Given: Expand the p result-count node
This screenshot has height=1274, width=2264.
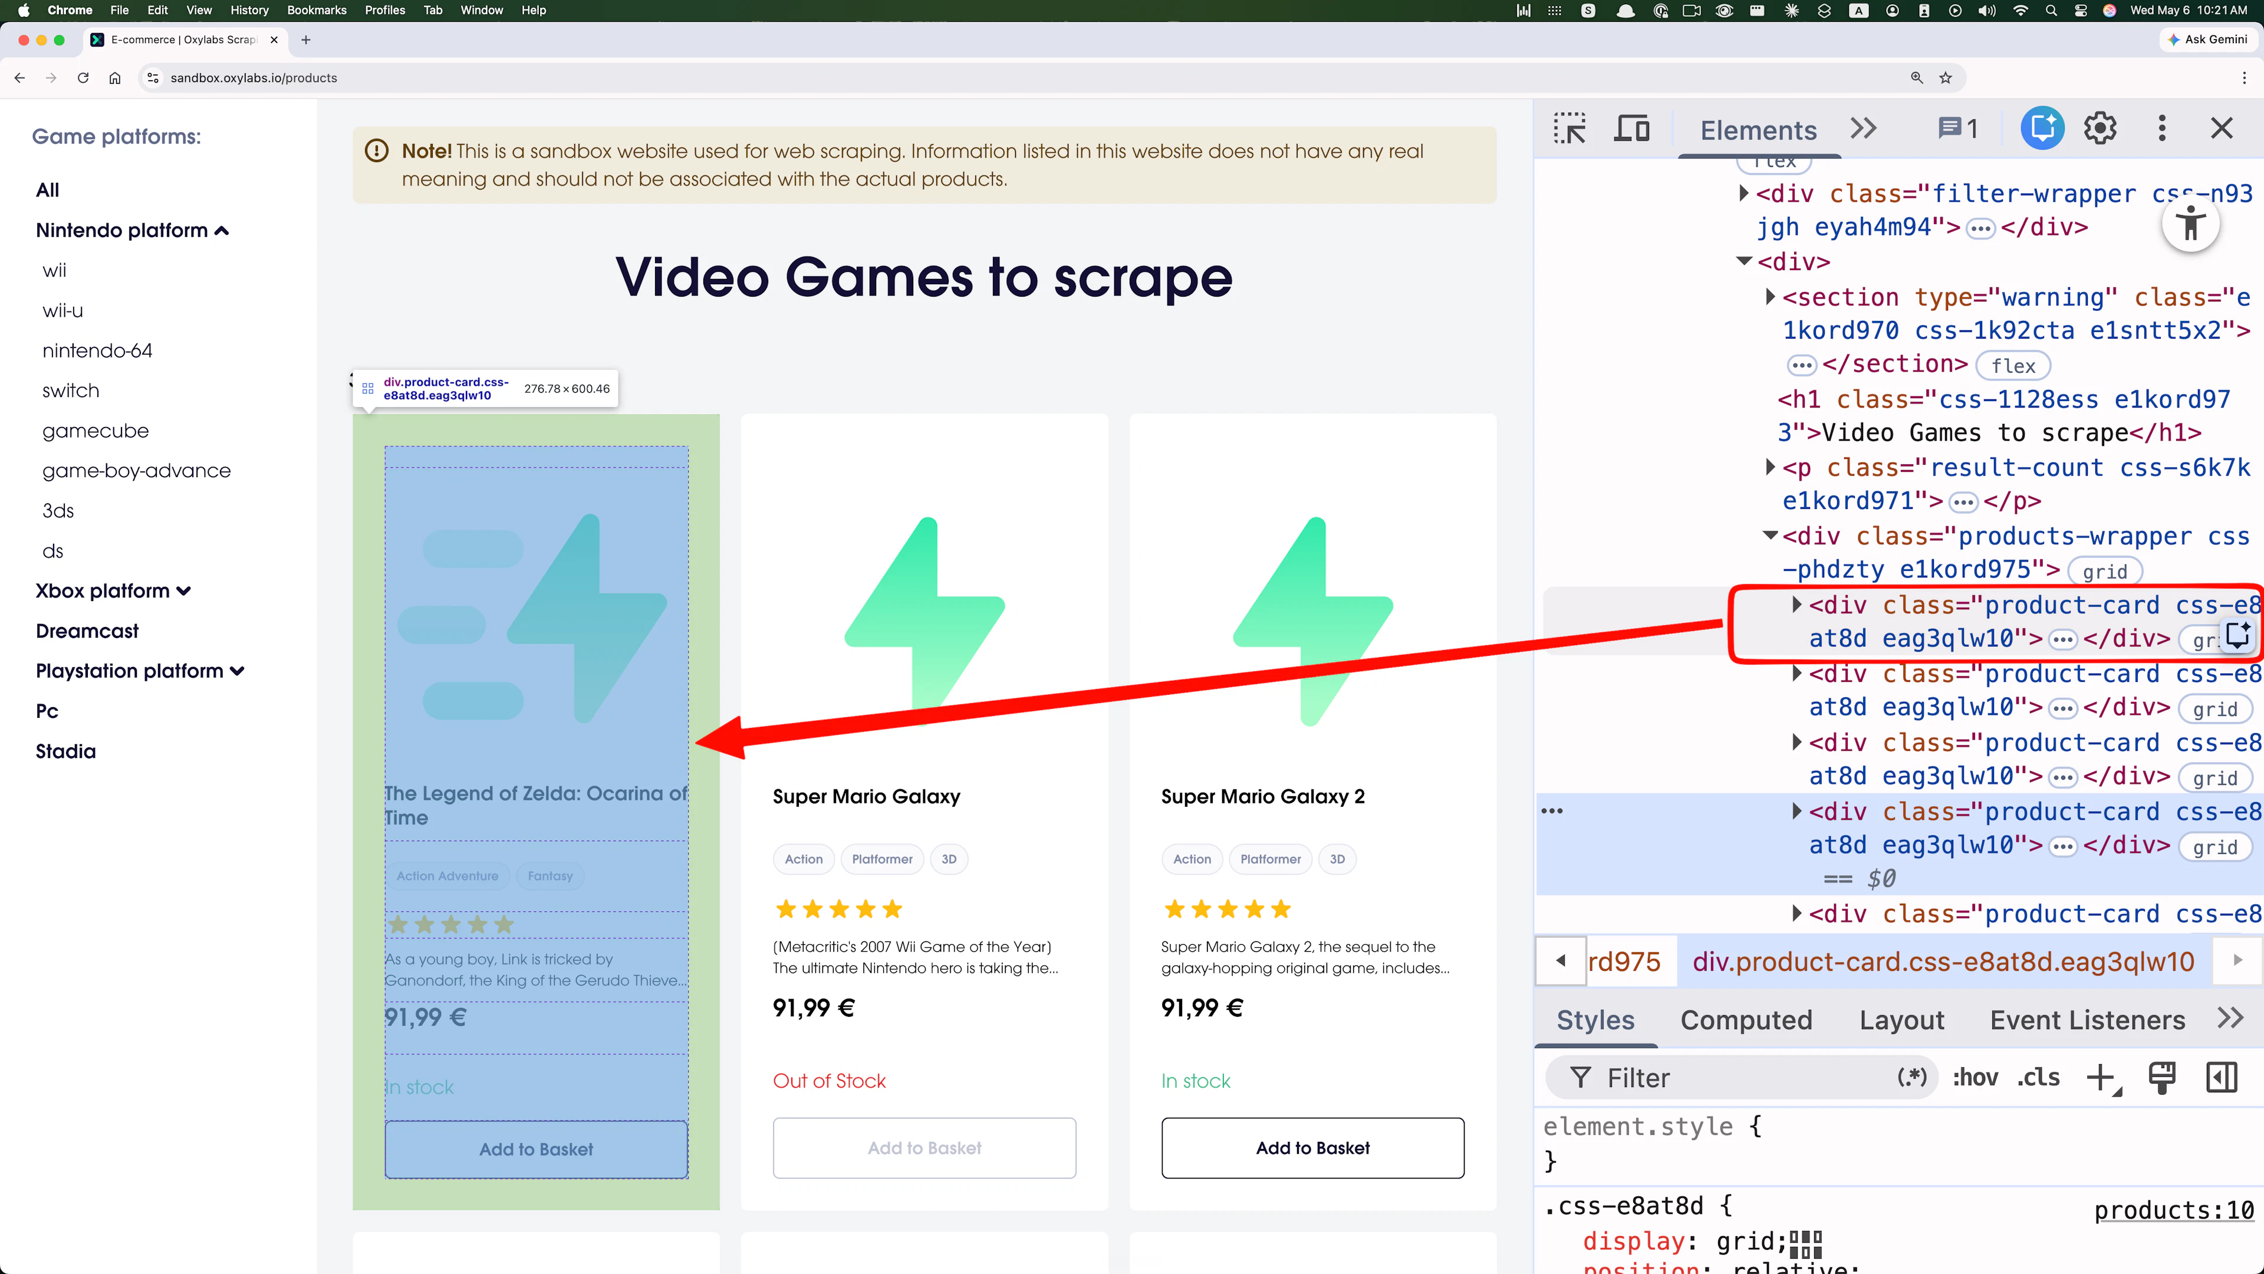Looking at the screenshot, I should coord(1770,467).
